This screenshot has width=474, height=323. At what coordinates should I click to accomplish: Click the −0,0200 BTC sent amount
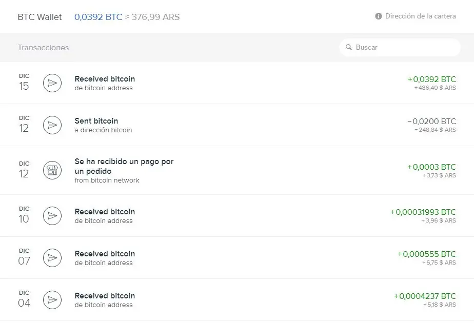(431, 121)
